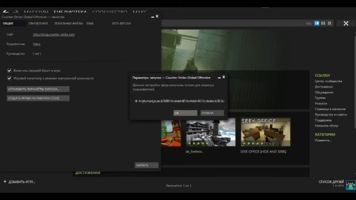Open the Valve developer link
This screenshot has height=200, width=356.
tap(36, 44)
